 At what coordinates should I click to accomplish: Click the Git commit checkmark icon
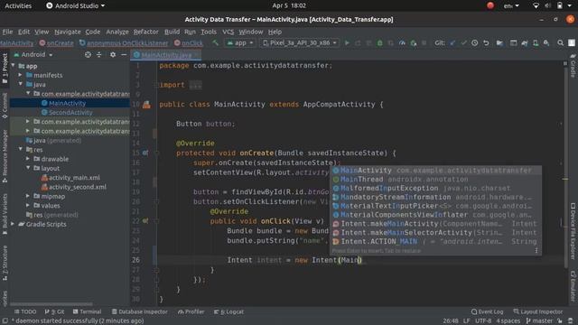click(463, 42)
